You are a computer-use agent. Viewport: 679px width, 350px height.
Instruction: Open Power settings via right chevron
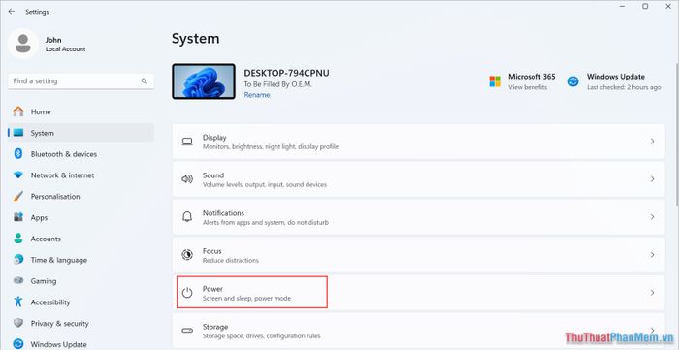point(652,293)
